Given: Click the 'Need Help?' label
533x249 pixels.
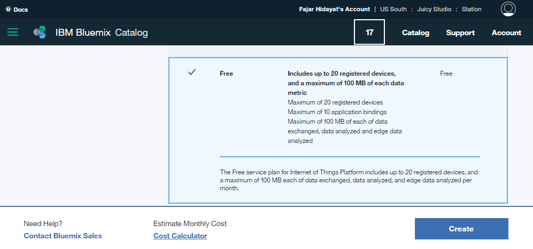Looking at the screenshot, I should tap(43, 223).
